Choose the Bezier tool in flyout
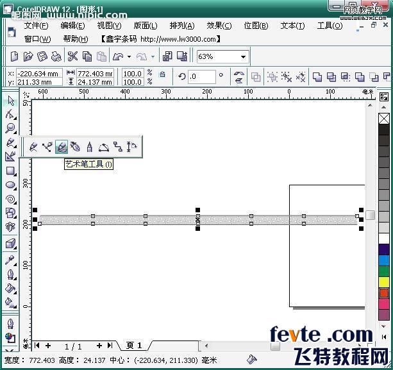Viewport: 393px width, 370px height. 47,147
